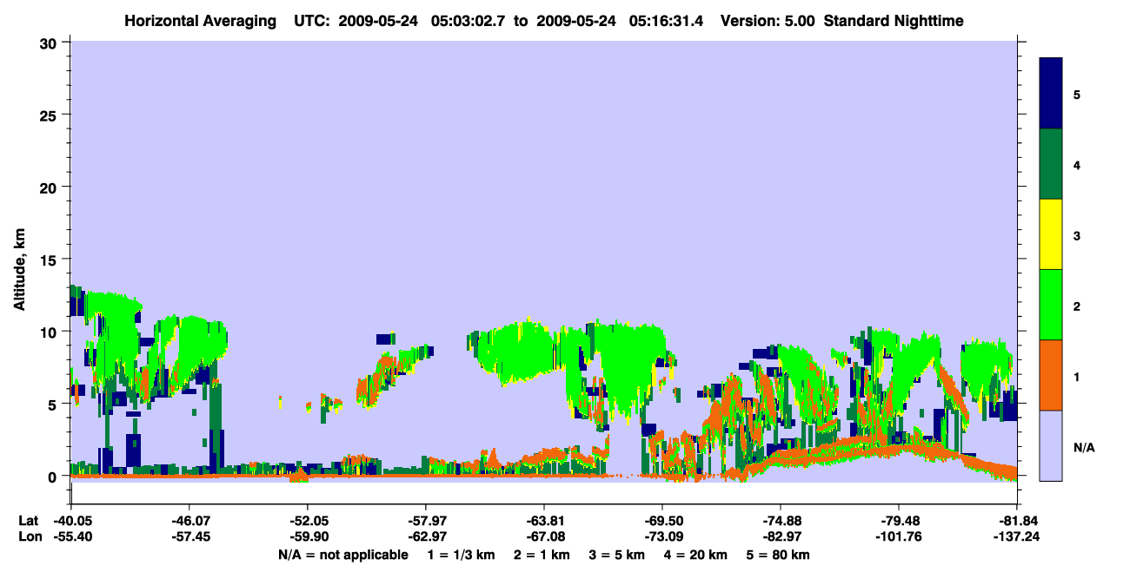Click the 'Standard Nighttime' text
This screenshot has height=579, width=1130.
[894, 20]
